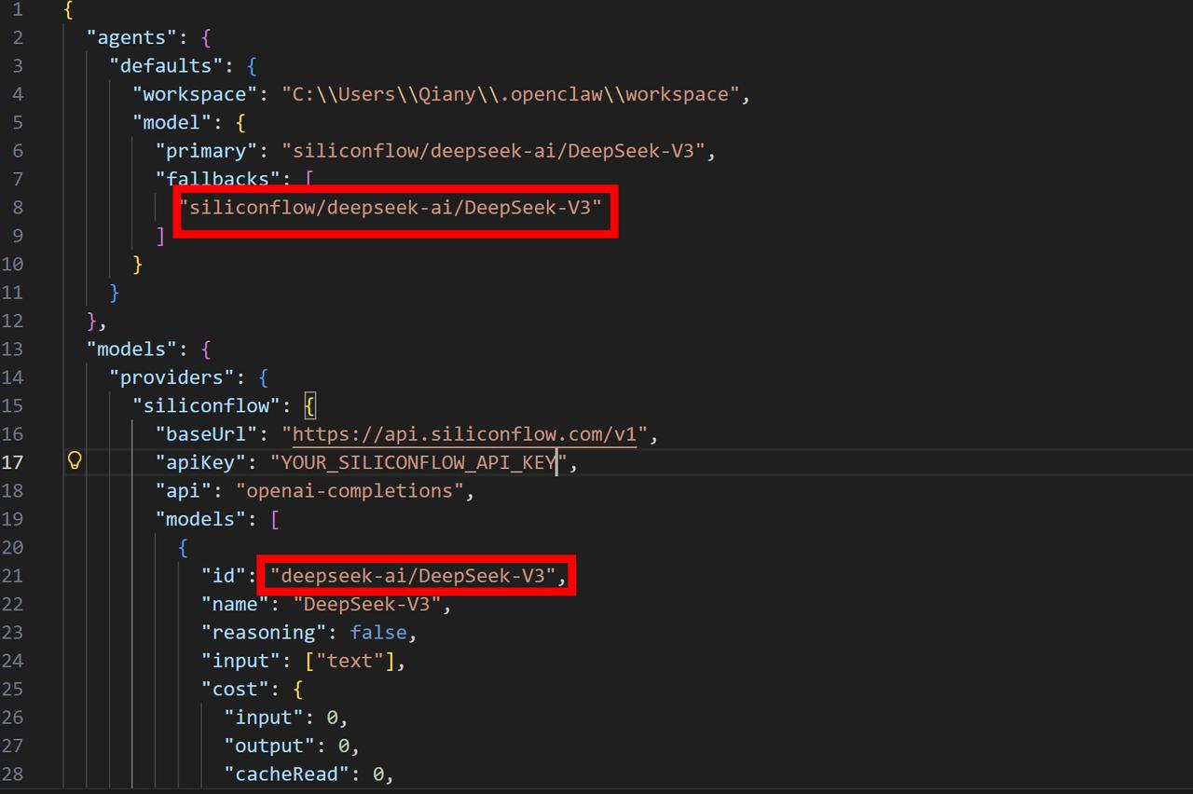1193x794 pixels.
Task: Click the "output" key
Action: (269, 745)
